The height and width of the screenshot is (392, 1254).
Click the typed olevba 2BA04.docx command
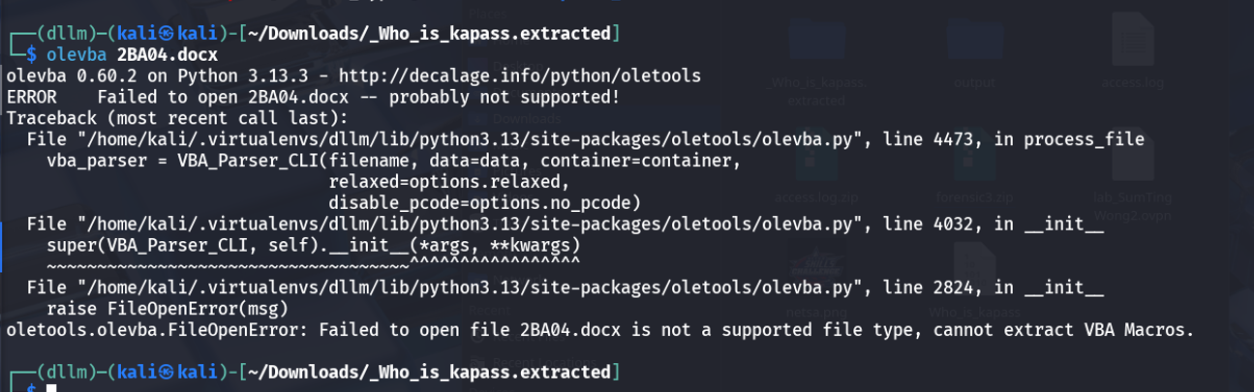(x=132, y=54)
